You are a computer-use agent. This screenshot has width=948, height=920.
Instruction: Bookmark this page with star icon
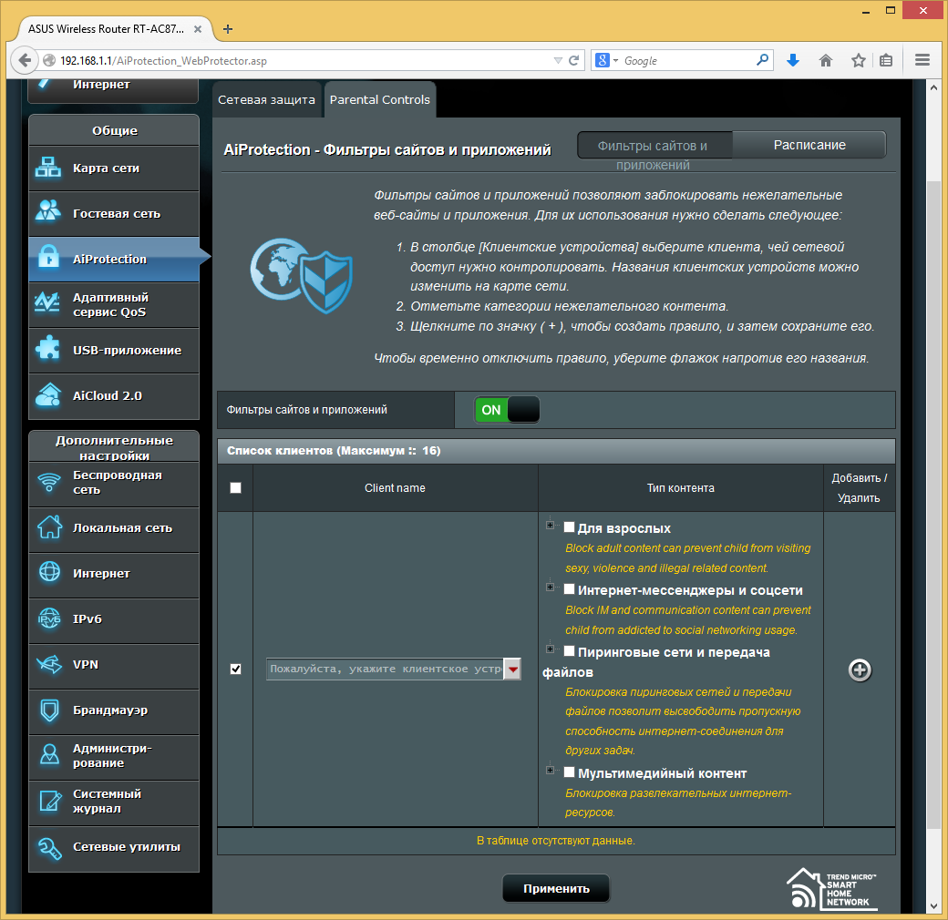[858, 60]
